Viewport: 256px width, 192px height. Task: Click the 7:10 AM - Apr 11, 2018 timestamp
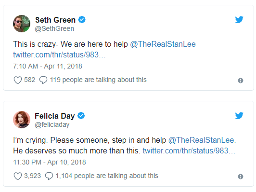click(x=48, y=66)
